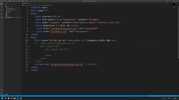
Task: Open the Go menu
Action: (x=17, y=1)
